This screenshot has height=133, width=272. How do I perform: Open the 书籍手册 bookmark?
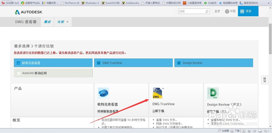[50, 3]
